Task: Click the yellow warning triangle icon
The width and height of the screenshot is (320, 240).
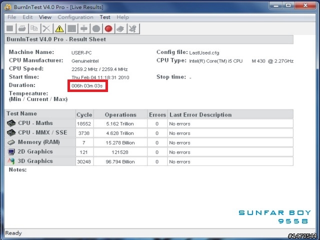Action: click(59, 28)
